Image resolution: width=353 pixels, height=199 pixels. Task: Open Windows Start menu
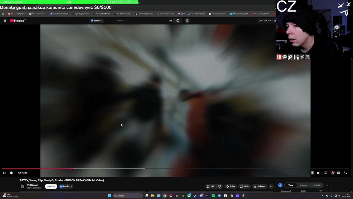click(109, 196)
